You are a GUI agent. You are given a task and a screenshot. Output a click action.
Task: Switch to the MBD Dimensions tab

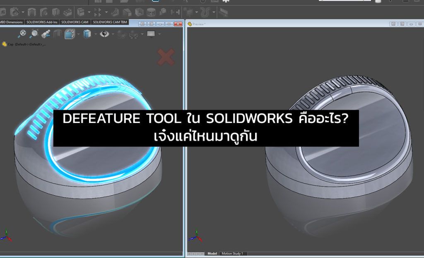pyautogui.click(x=12, y=22)
